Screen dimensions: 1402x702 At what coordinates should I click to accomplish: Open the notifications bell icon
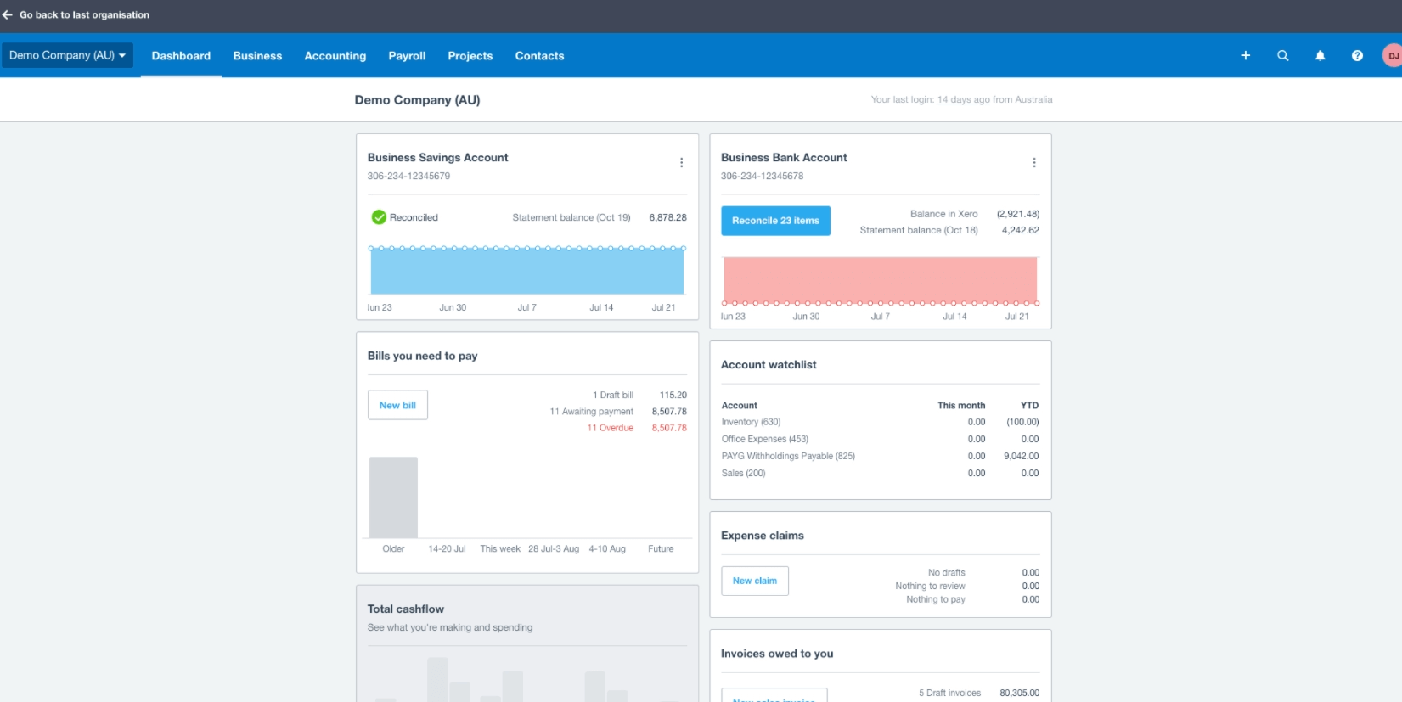1320,56
